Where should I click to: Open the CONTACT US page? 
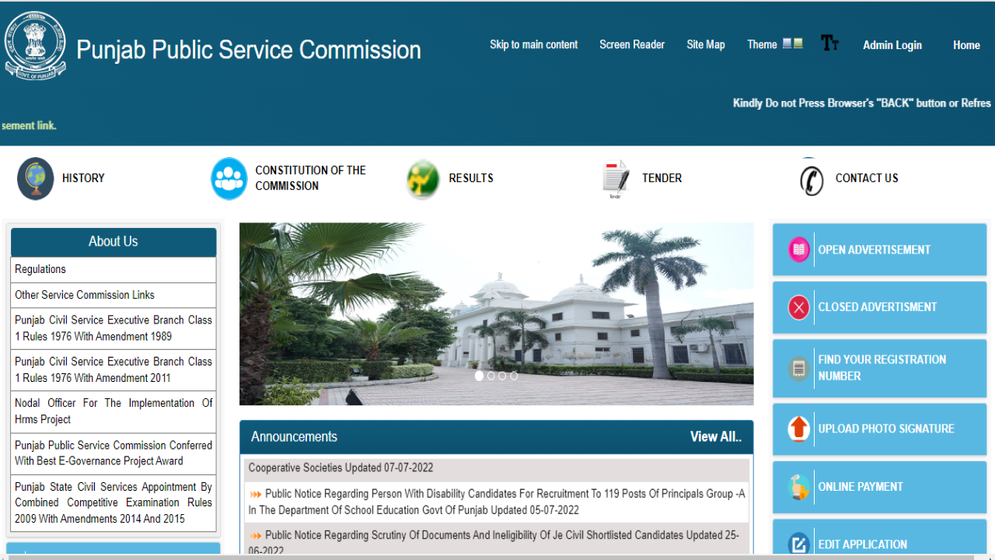point(867,178)
